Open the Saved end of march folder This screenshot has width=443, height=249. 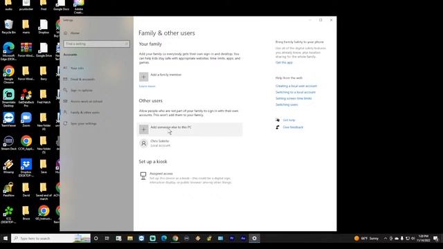[x=44, y=191]
